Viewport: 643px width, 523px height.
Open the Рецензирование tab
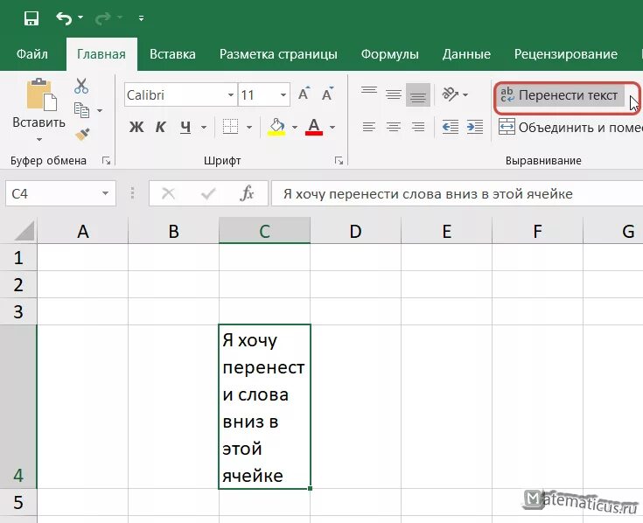pos(566,54)
